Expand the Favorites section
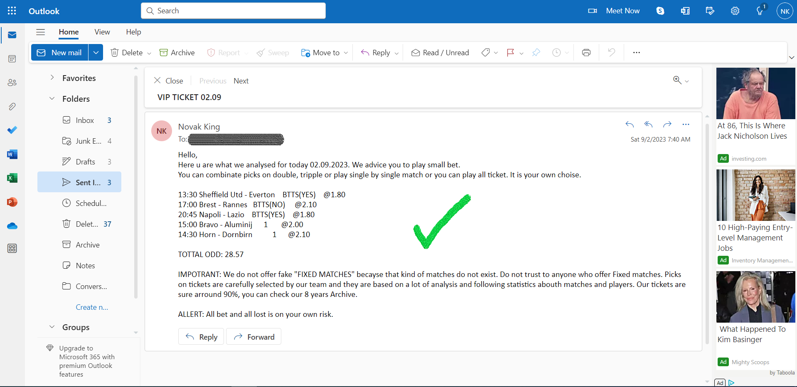This screenshot has height=387, width=797. pyautogui.click(x=52, y=78)
